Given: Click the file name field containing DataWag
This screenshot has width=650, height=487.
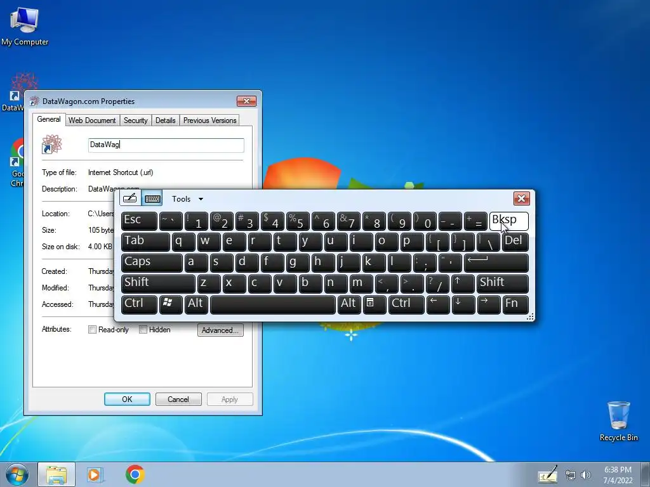Looking at the screenshot, I should [166, 145].
